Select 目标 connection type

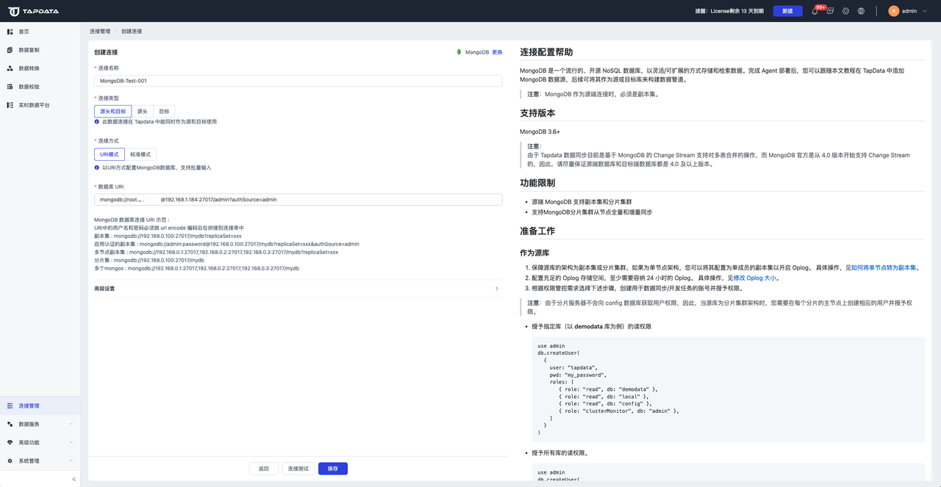pyautogui.click(x=164, y=112)
